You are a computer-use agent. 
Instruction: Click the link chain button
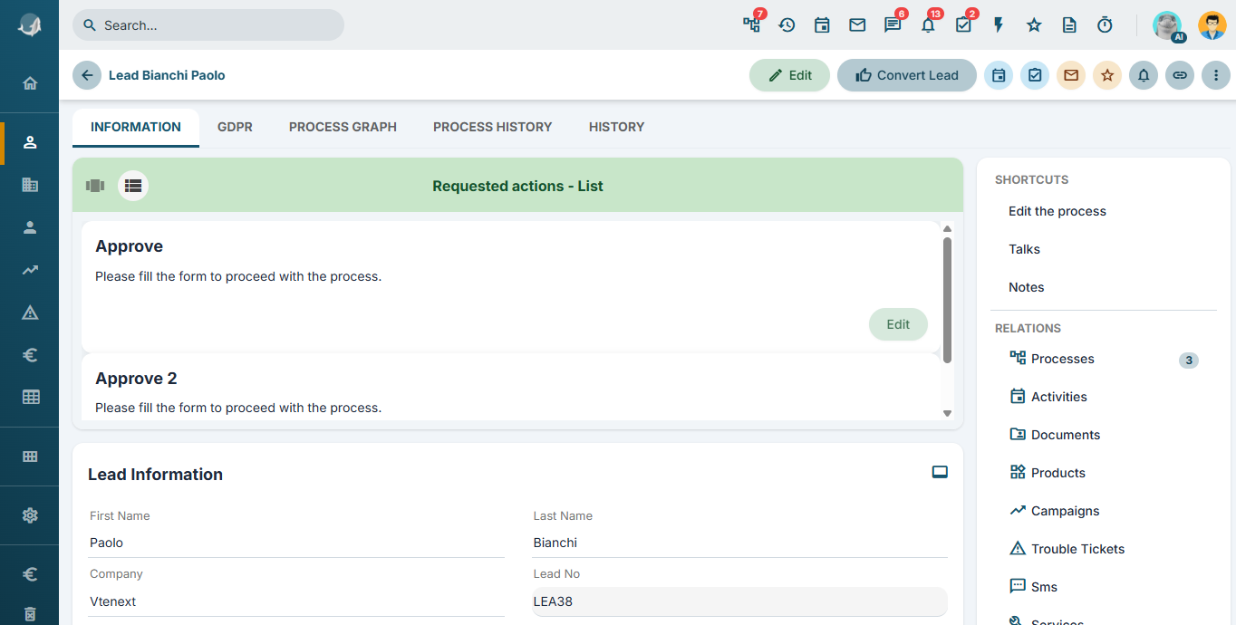click(1180, 75)
